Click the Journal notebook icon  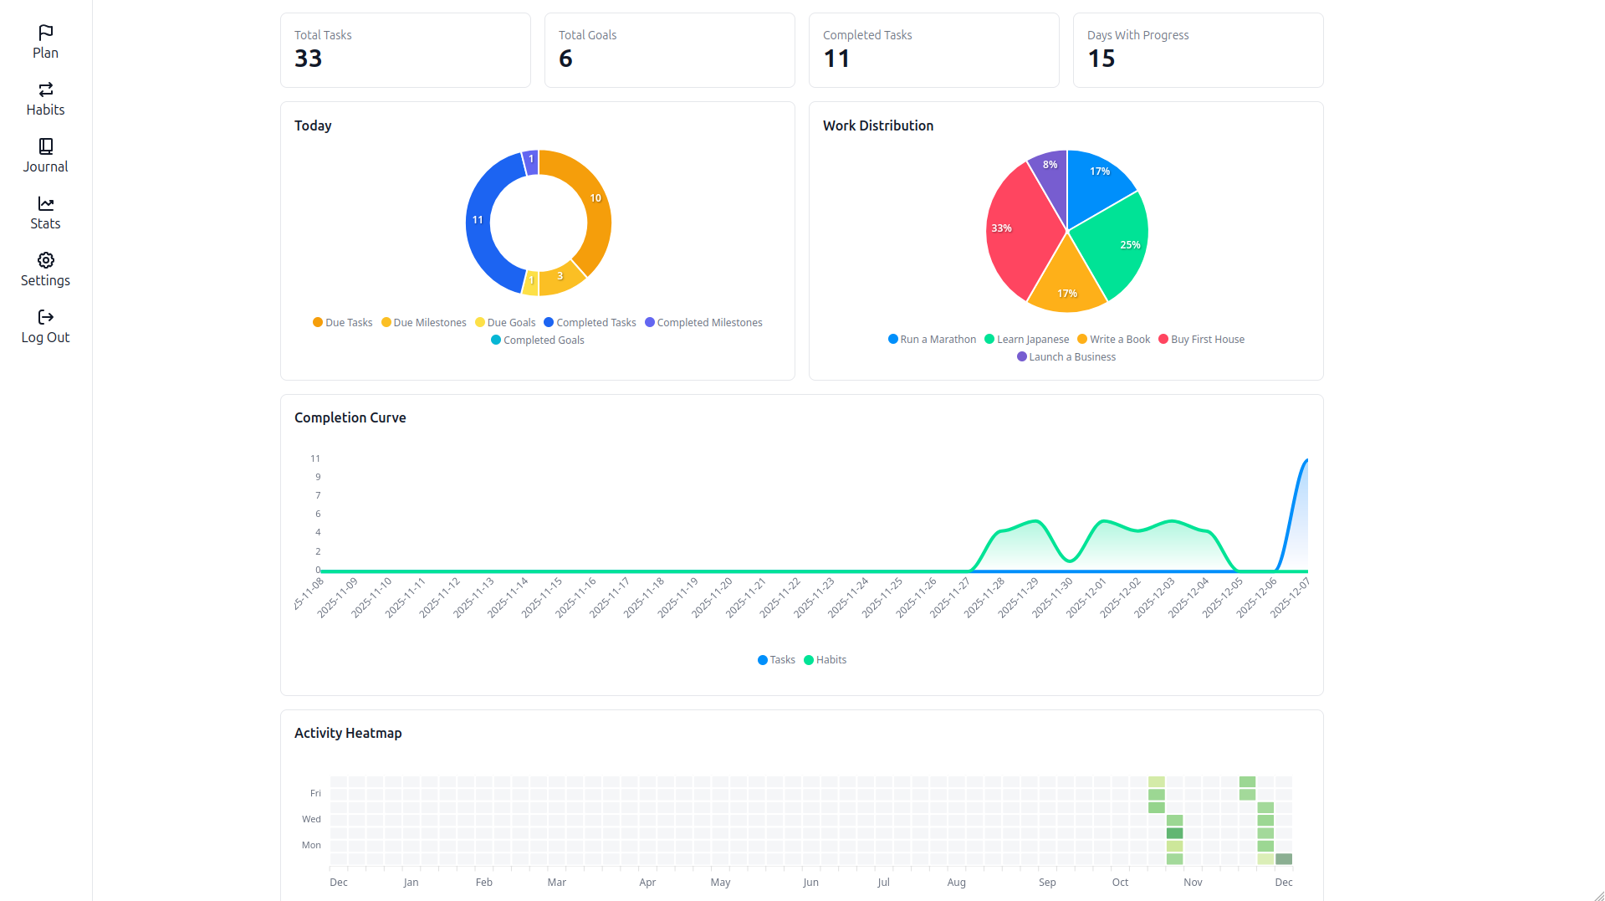pyautogui.click(x=45, y=148)
